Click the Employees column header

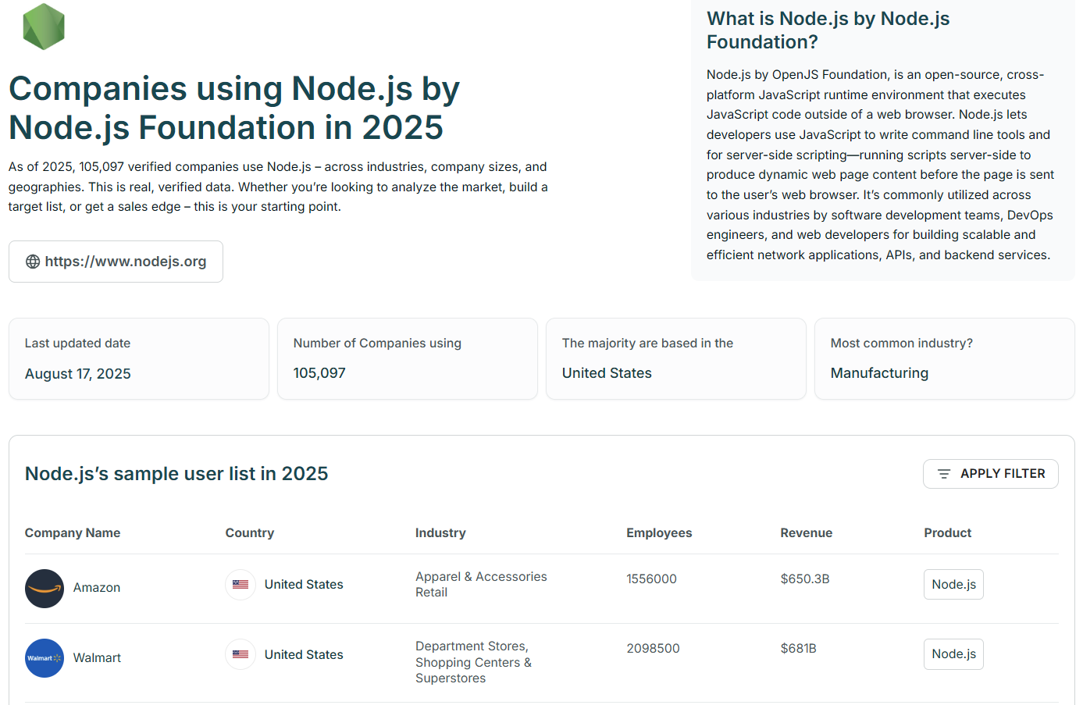coord(659,533)
